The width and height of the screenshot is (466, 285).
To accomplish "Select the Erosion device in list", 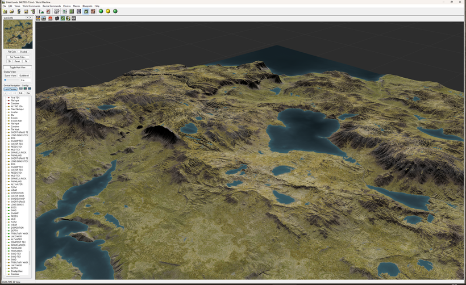I will point(14,118).
